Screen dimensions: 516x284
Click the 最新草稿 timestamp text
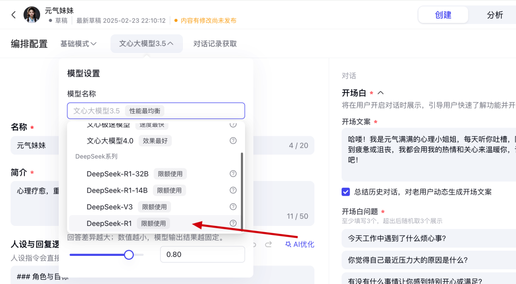121,20
